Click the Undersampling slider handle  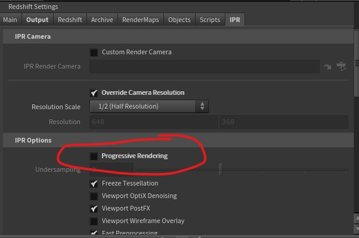220,169
